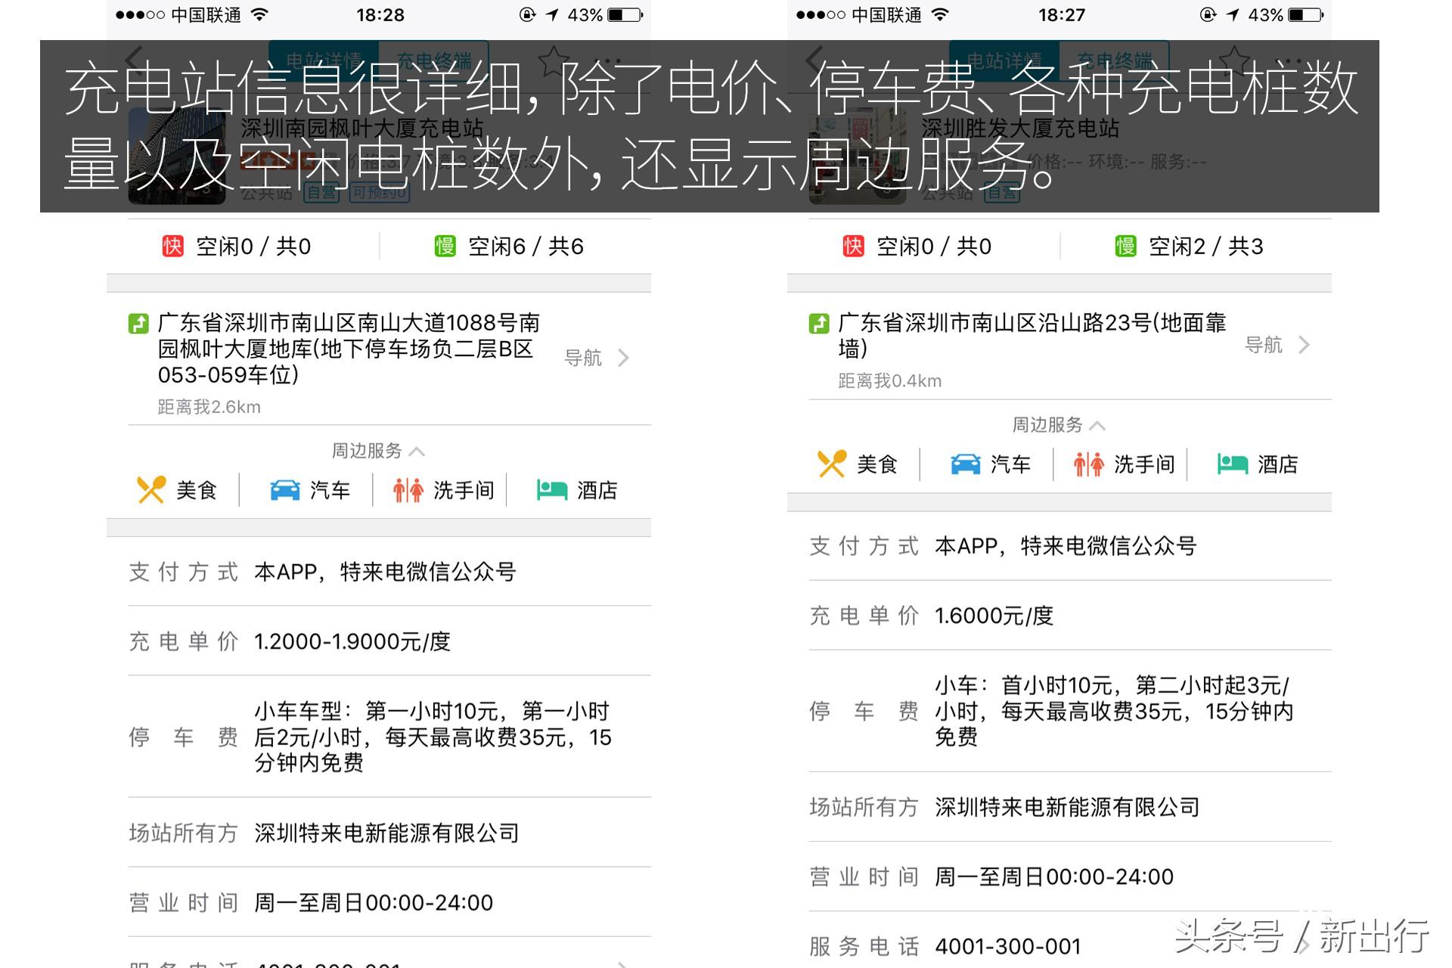The height and width of the screenshot is (968, 1452).
Task: Call the service phone 4001-300-001
Action: (1006, 945)
